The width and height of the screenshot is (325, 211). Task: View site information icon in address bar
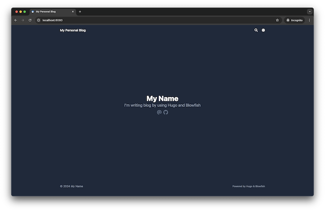coord(39,20)
